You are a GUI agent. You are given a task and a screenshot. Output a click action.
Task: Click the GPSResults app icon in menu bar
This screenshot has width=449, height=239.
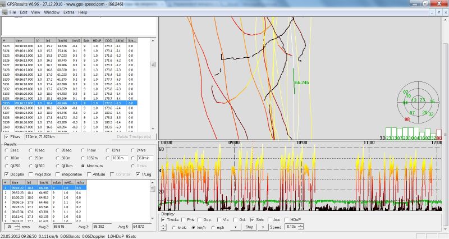pos(3,12)
